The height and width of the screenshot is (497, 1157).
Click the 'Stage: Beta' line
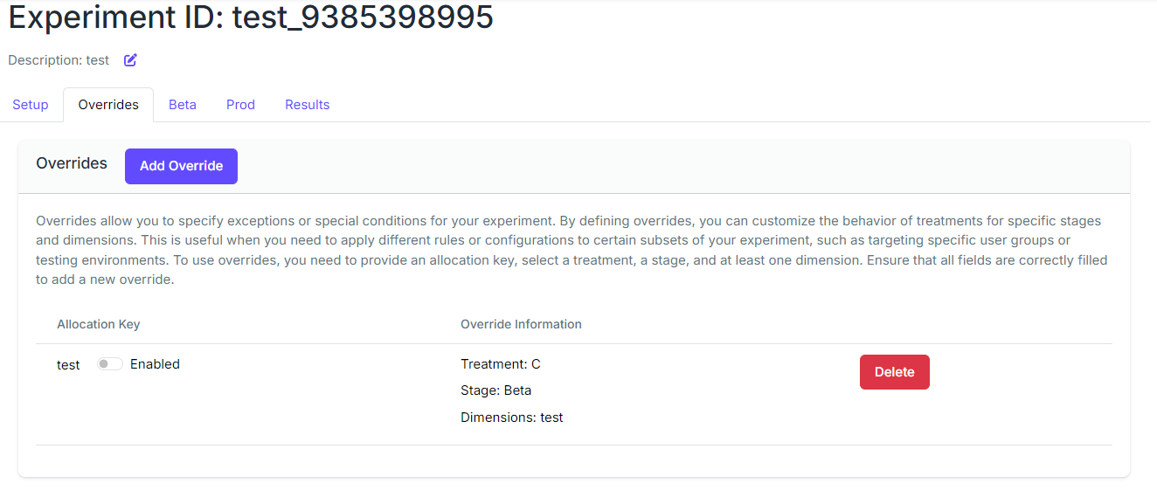pos(495,390)
